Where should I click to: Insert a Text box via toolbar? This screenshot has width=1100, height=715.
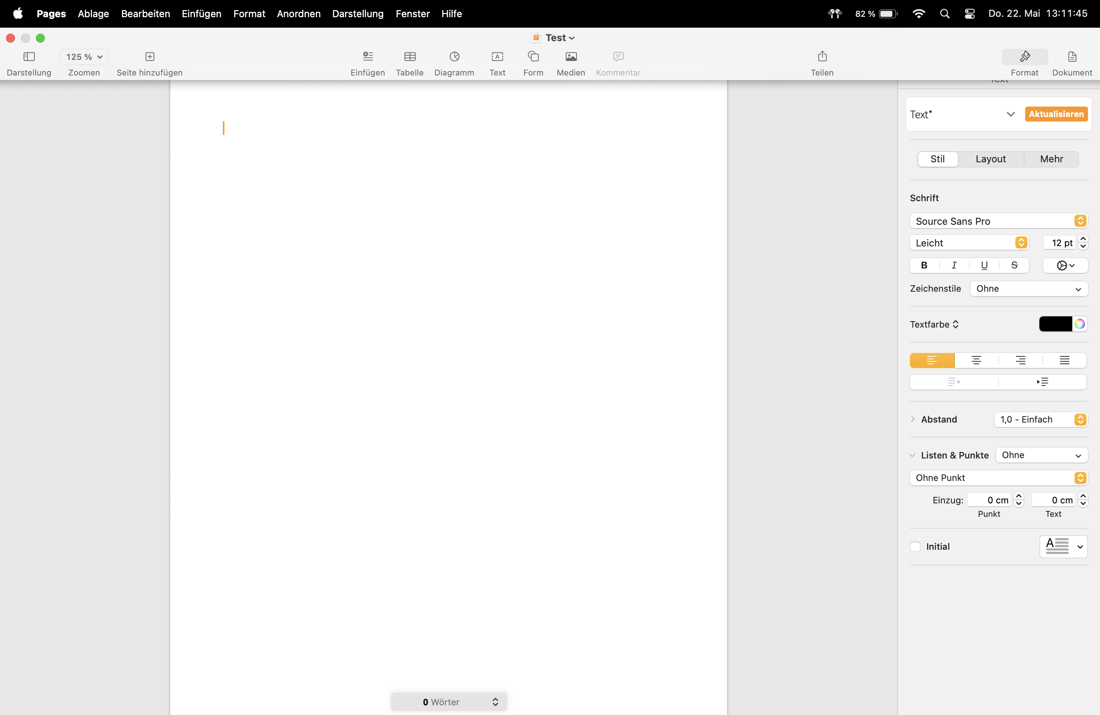tap(497, 57)
